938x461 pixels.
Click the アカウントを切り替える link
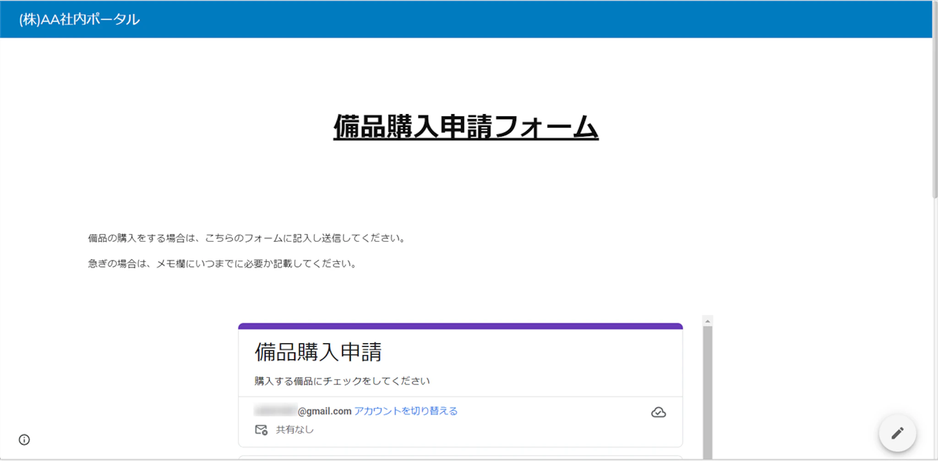point(405,411)
